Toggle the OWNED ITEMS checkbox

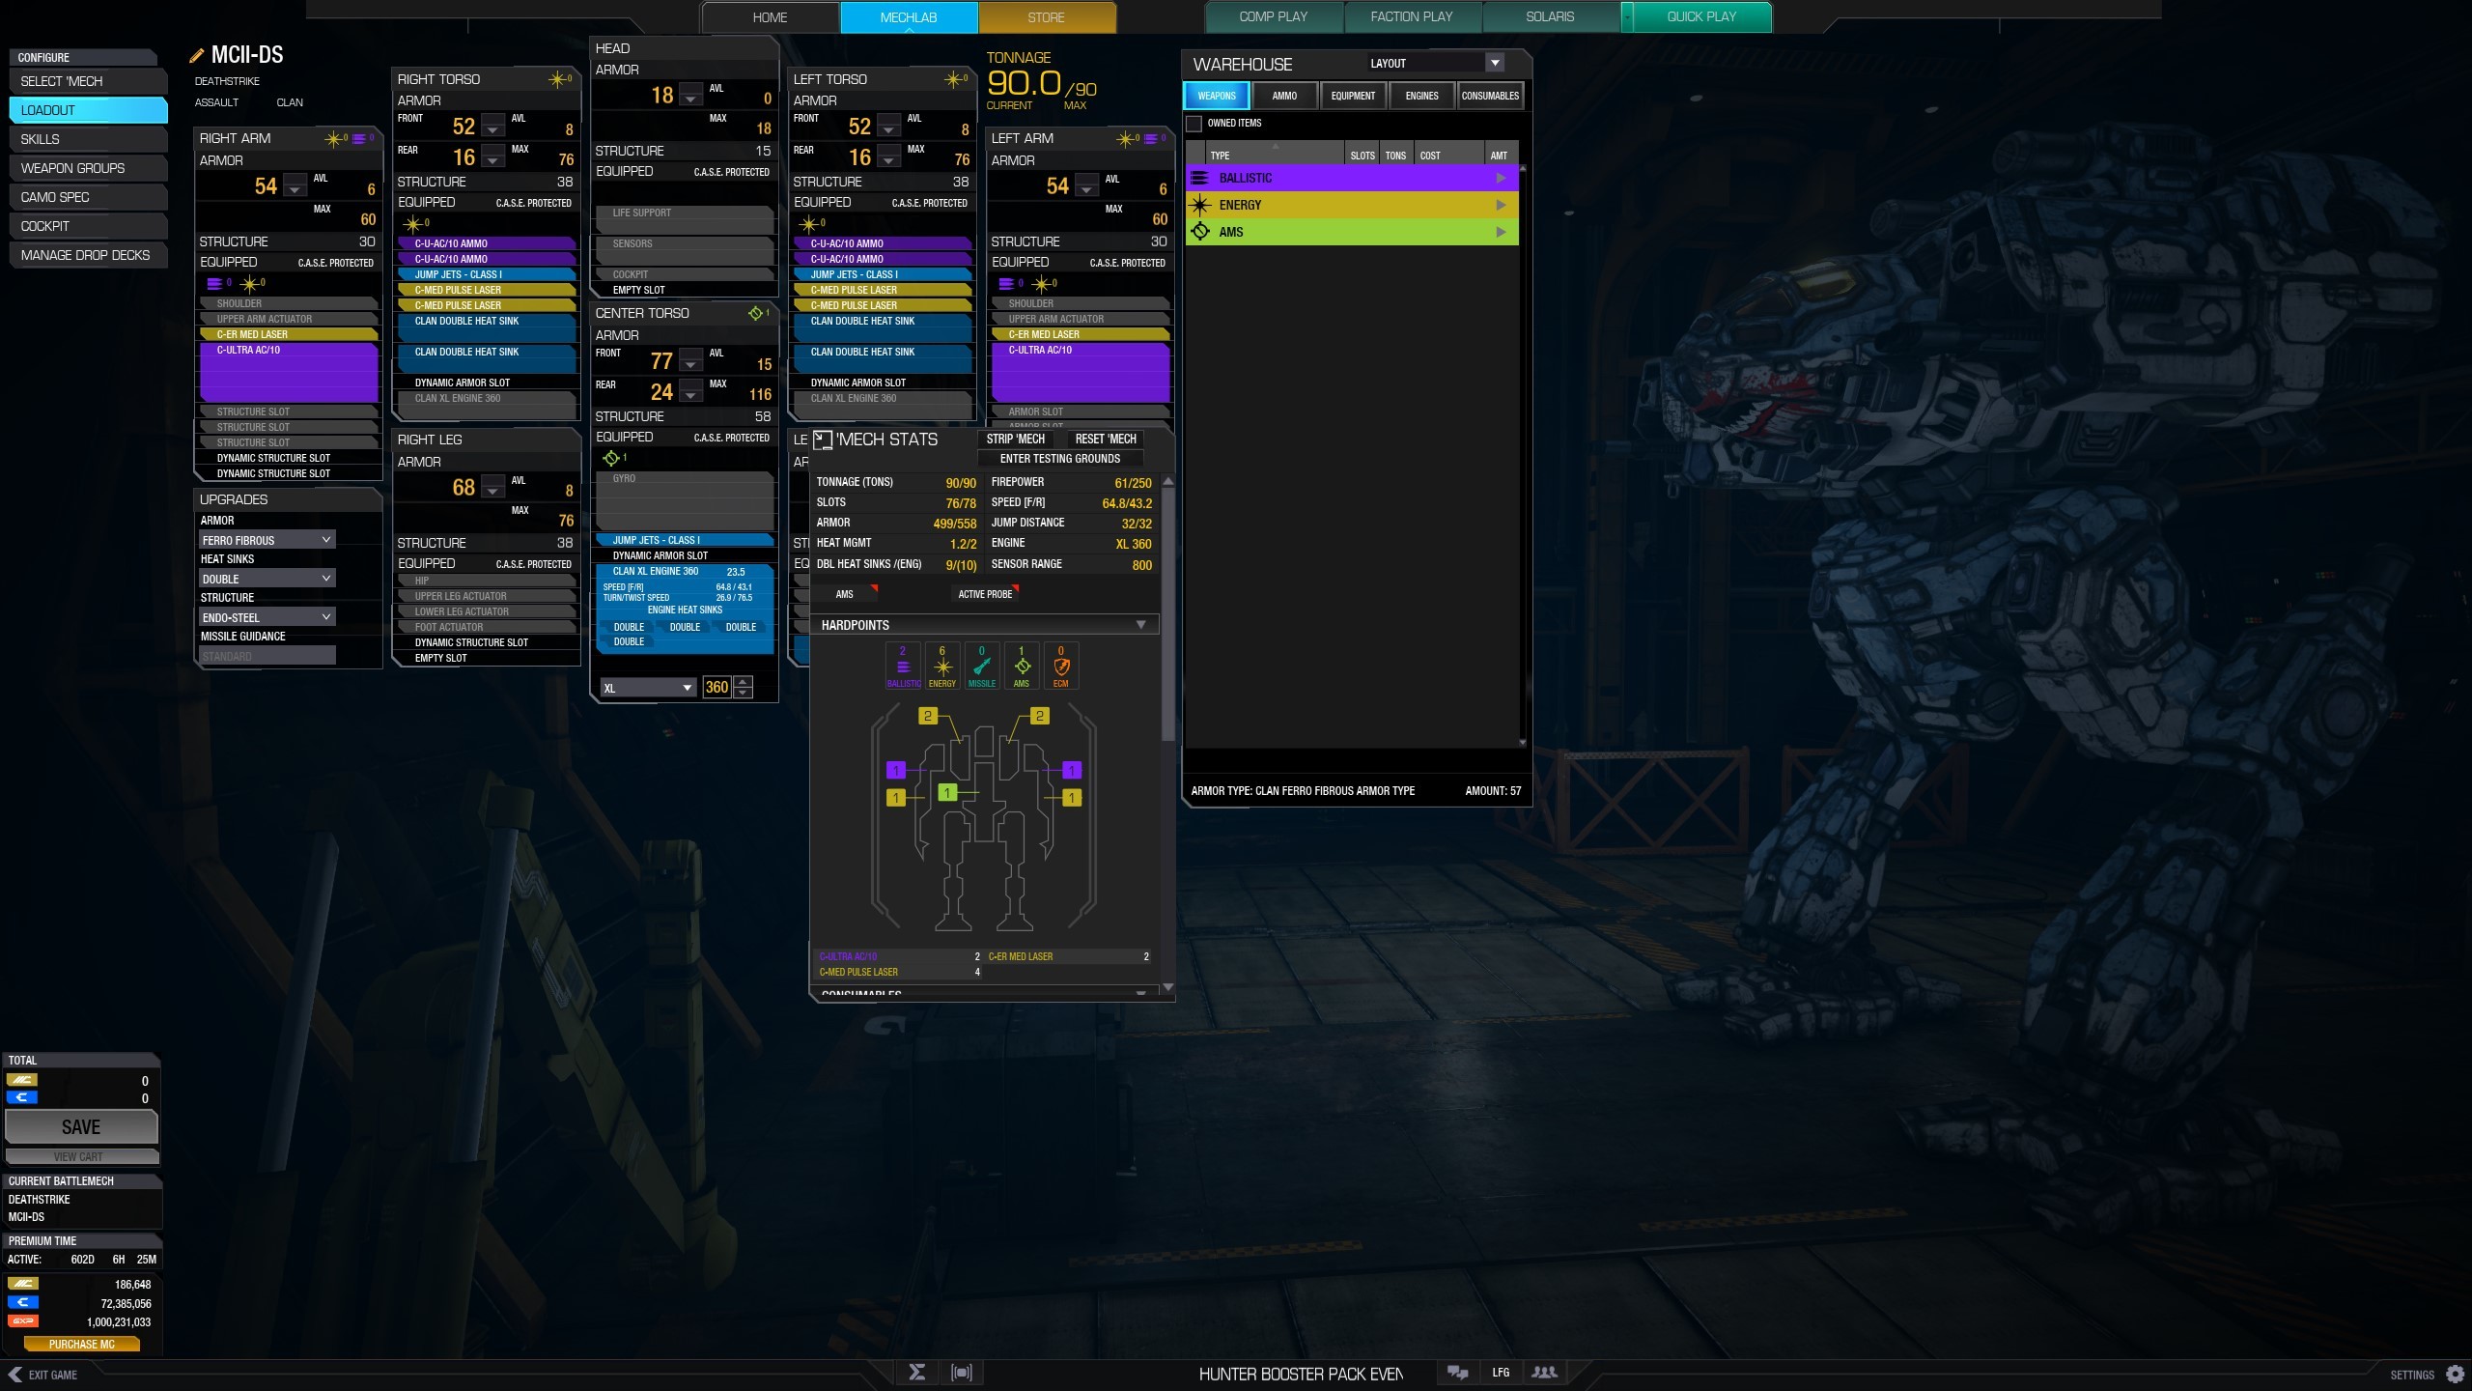click(x=1193, y=124)
